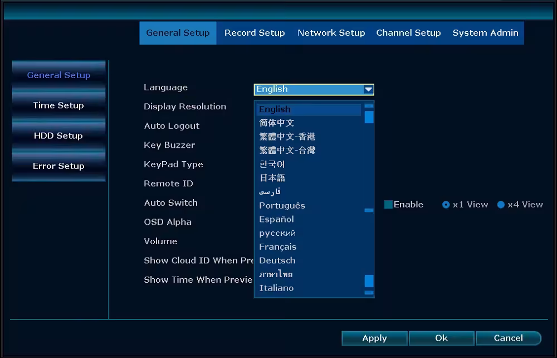Open the Channel Setup tab
The image size is (557, 358).
[408, 33]
